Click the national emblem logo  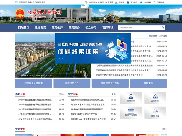[20, 14]
